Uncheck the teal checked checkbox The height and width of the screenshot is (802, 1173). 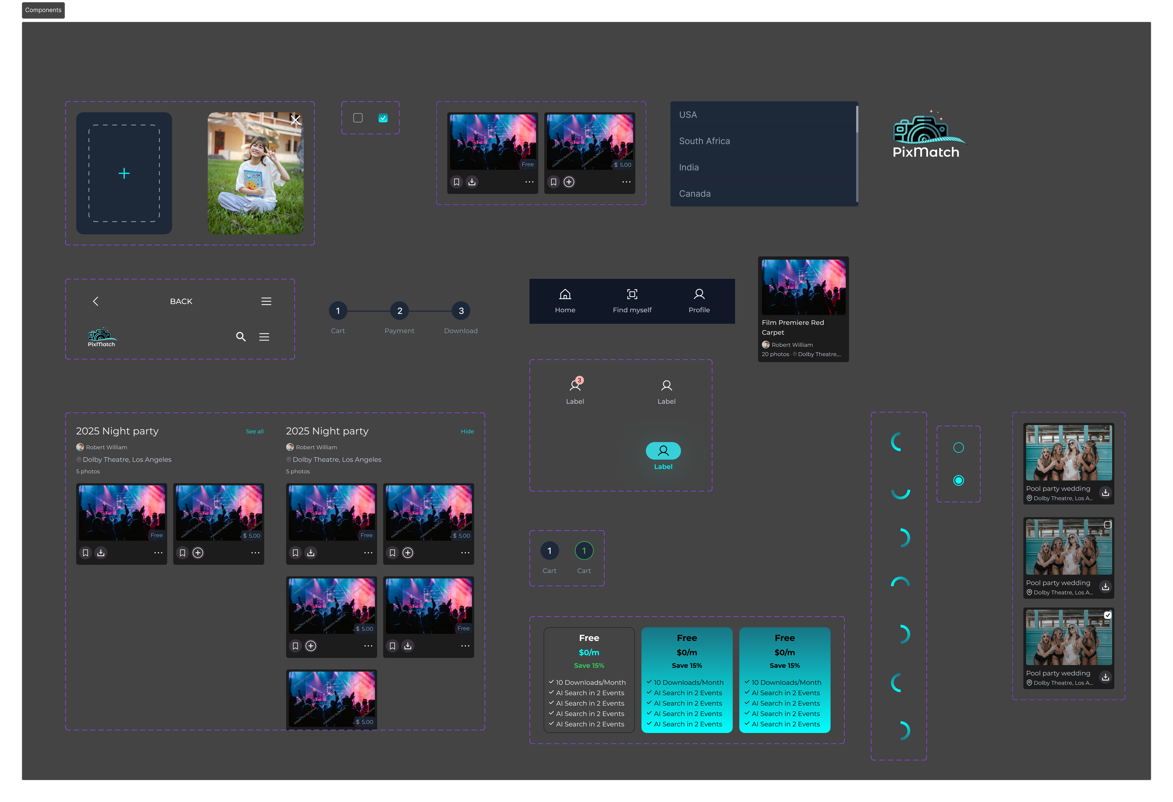tap(383, 118)
